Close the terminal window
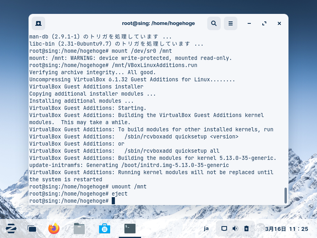The image size is (317, 238). pos(279,23)
